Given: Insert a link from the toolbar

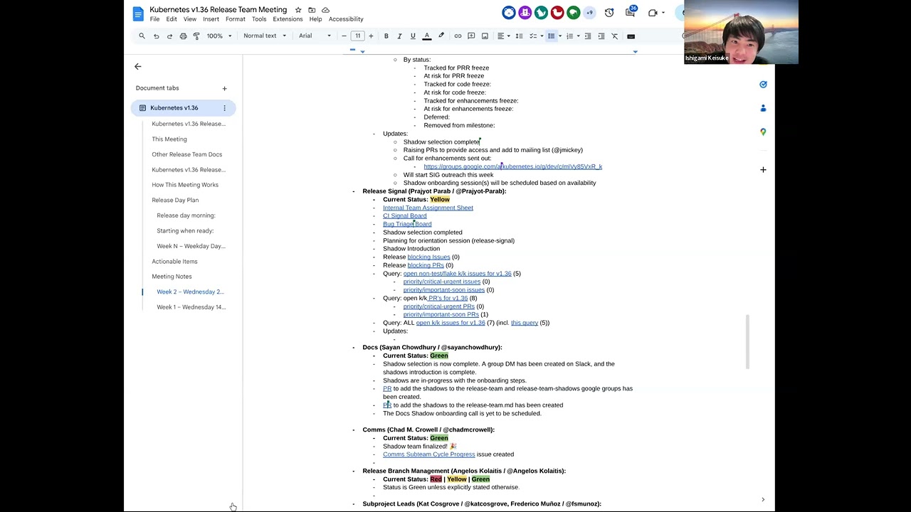Looking at the screenshot, I should pos(458,36).
